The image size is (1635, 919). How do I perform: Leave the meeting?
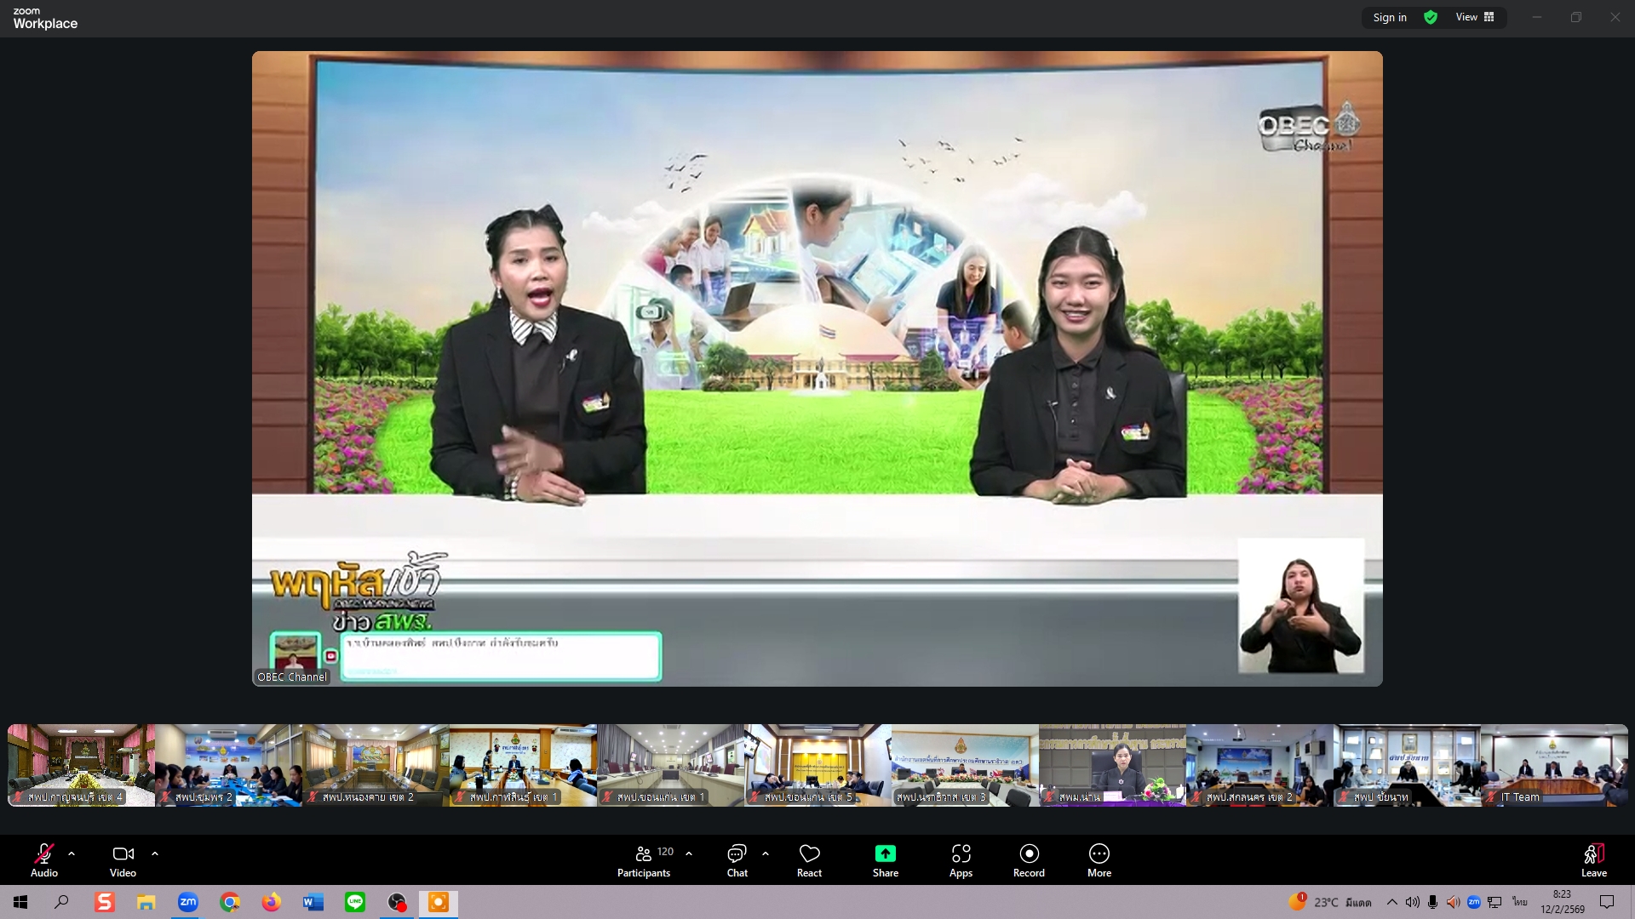[1594, 859]
